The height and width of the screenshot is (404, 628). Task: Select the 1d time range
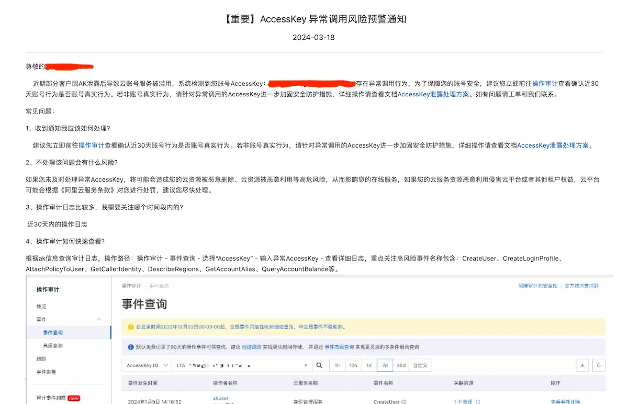[x=369, y=365]
